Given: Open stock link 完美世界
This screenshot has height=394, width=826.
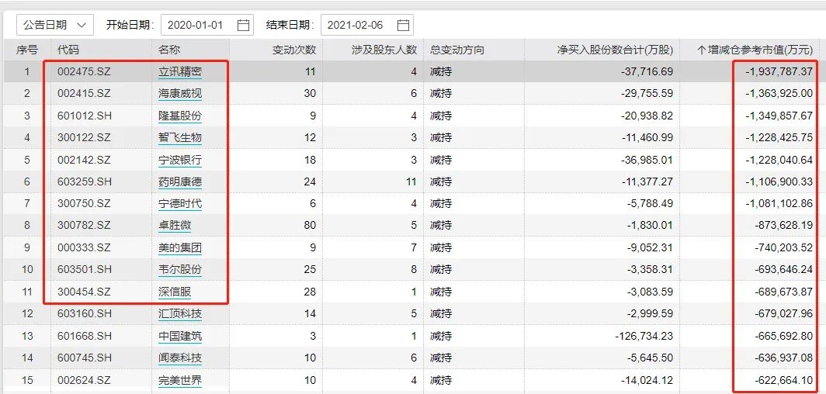Looking at the screenshot, I should tap(180, 380).
